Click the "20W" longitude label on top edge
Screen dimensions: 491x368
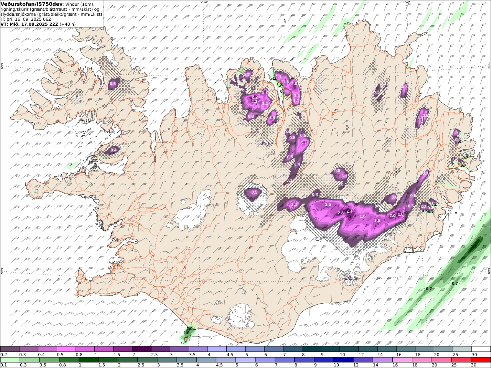204,2
